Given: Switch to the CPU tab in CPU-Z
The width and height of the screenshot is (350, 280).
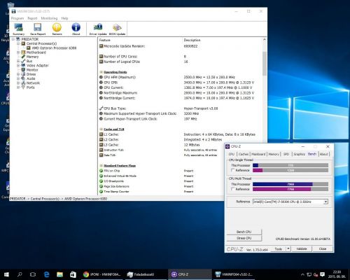Looking at the screenshot, I should click(x=232, y=154).
